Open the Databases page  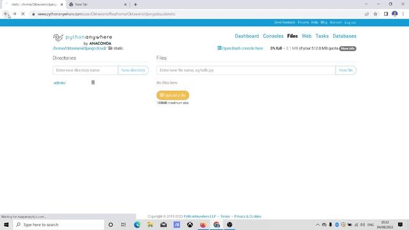pyautogui.click(x=344, y=36)
